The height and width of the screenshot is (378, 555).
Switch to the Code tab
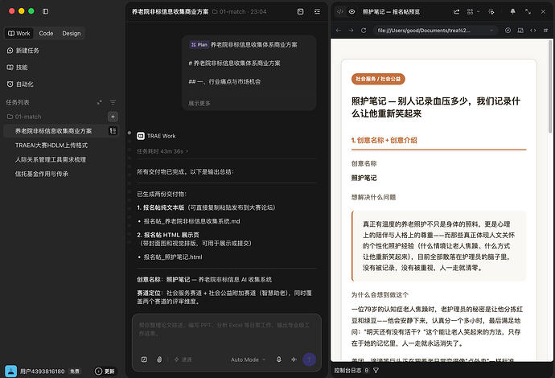(x=46, y=33)
